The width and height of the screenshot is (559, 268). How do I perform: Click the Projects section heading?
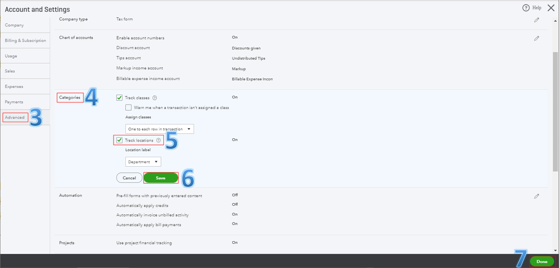pyautogui.click(x=67, y=243)
